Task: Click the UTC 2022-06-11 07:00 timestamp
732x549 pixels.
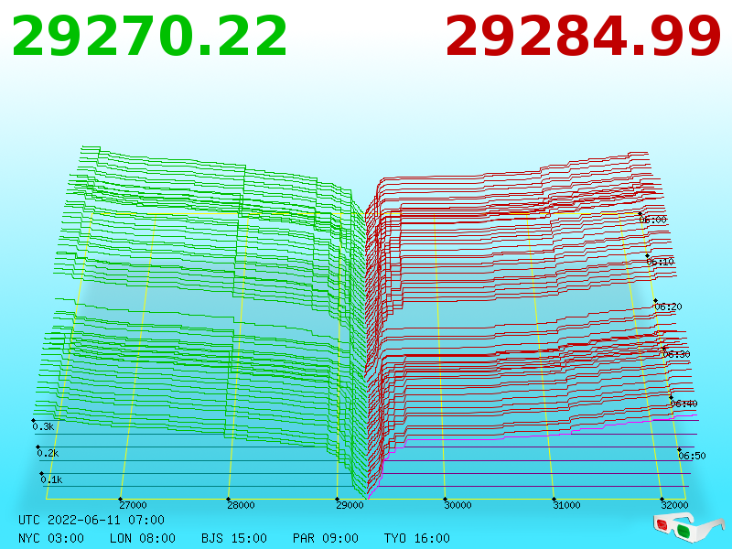Action: tap(91, 520)
